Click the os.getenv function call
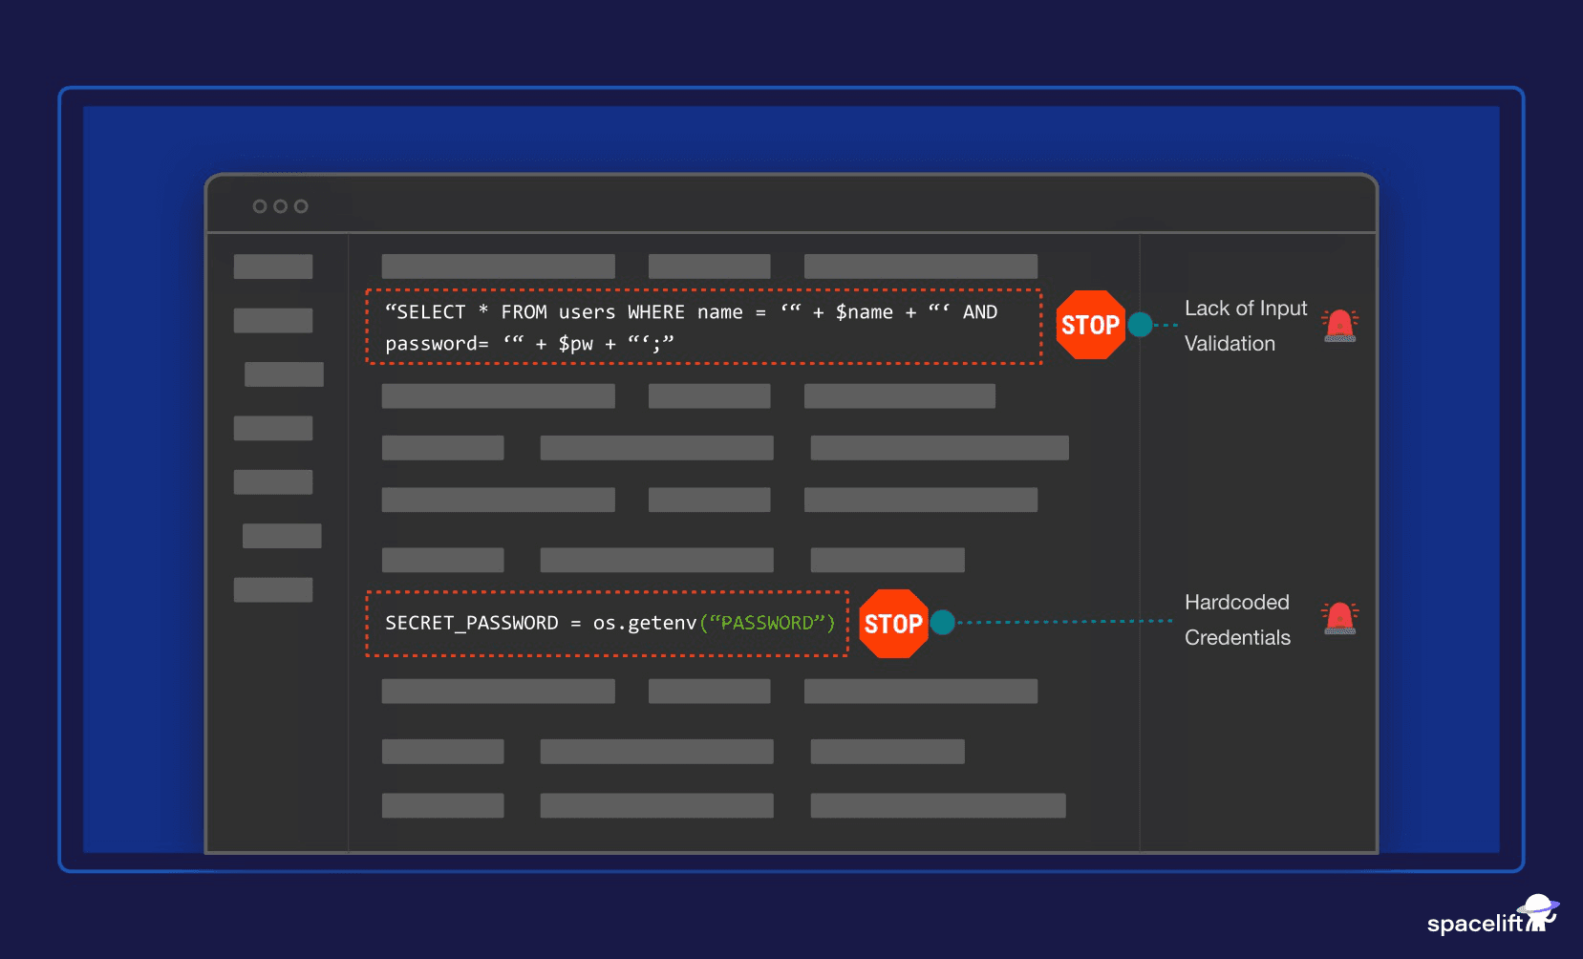Viewport: 1583px width, 959px height. click(x=645, y=624)
